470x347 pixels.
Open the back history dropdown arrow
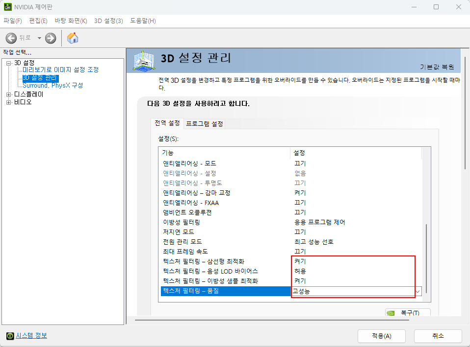point(39,38)
